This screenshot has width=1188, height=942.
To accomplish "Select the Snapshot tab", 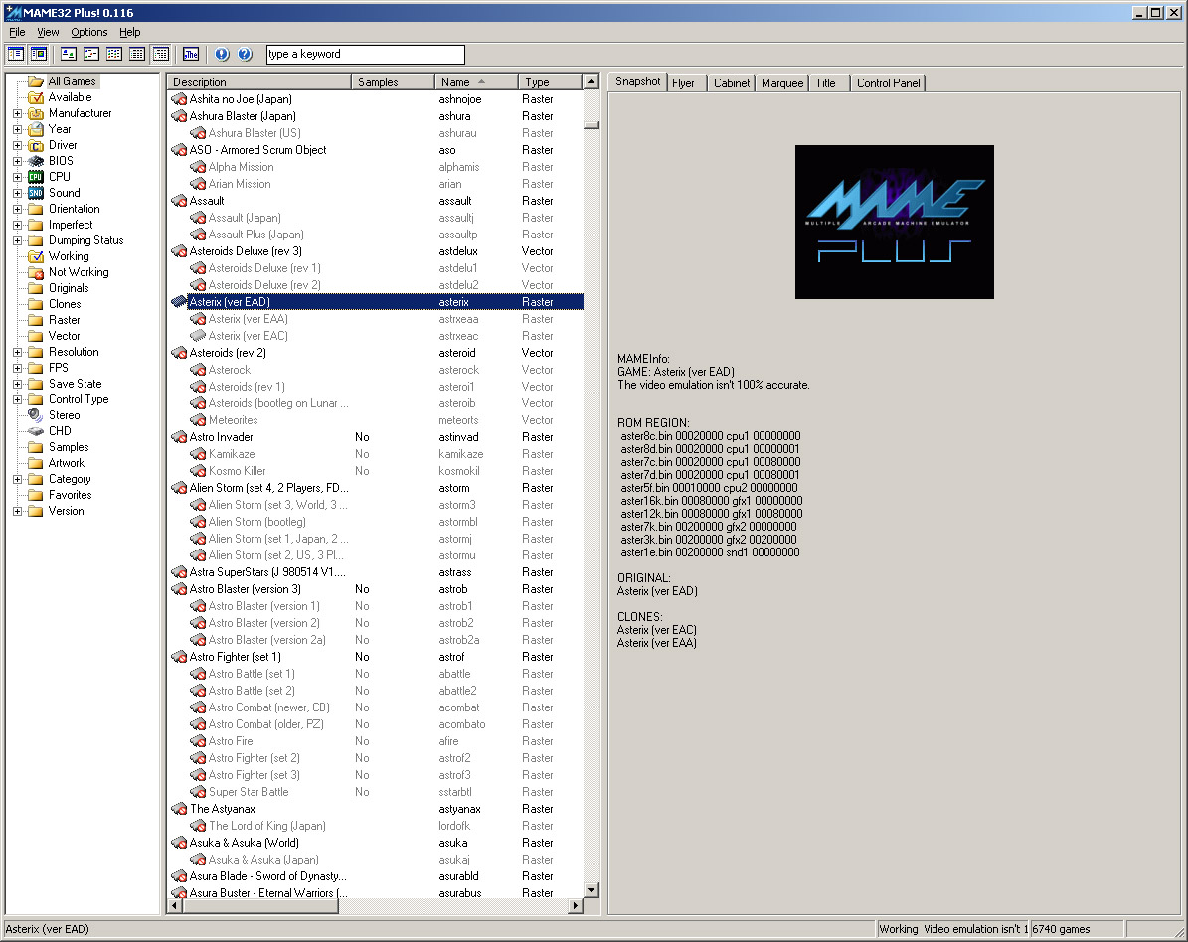I will click(x=637, y=81).
